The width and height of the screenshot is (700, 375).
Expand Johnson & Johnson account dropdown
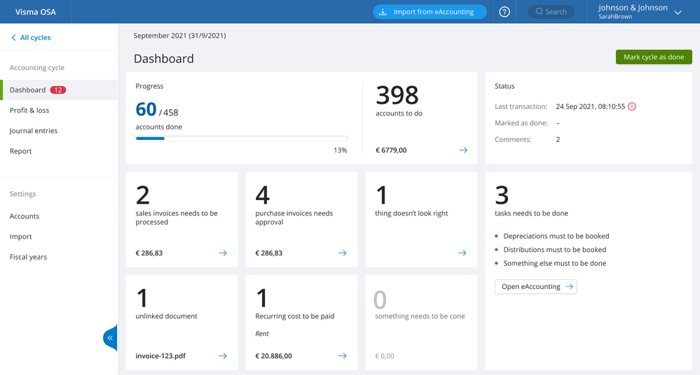tap(678, 12)
